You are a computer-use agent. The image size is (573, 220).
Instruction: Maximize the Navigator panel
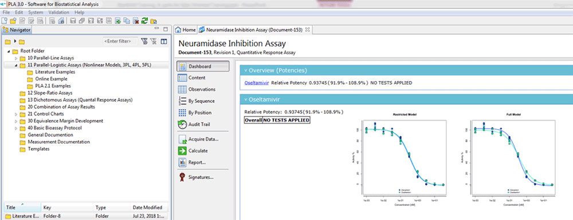pos(165,29)
